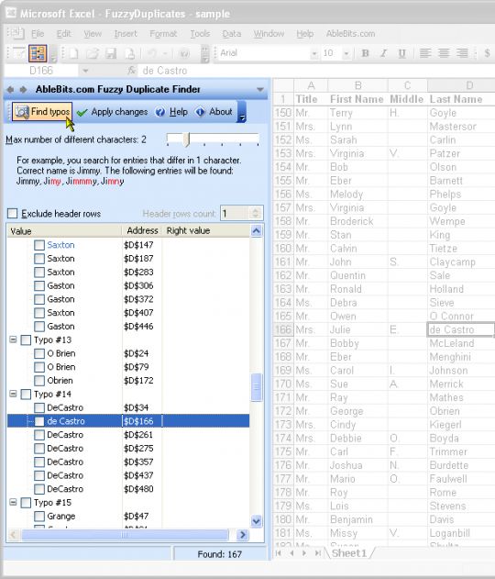Viewport: 495px width, 579px height.
Task: Align text left
Action: pos(425,53)
